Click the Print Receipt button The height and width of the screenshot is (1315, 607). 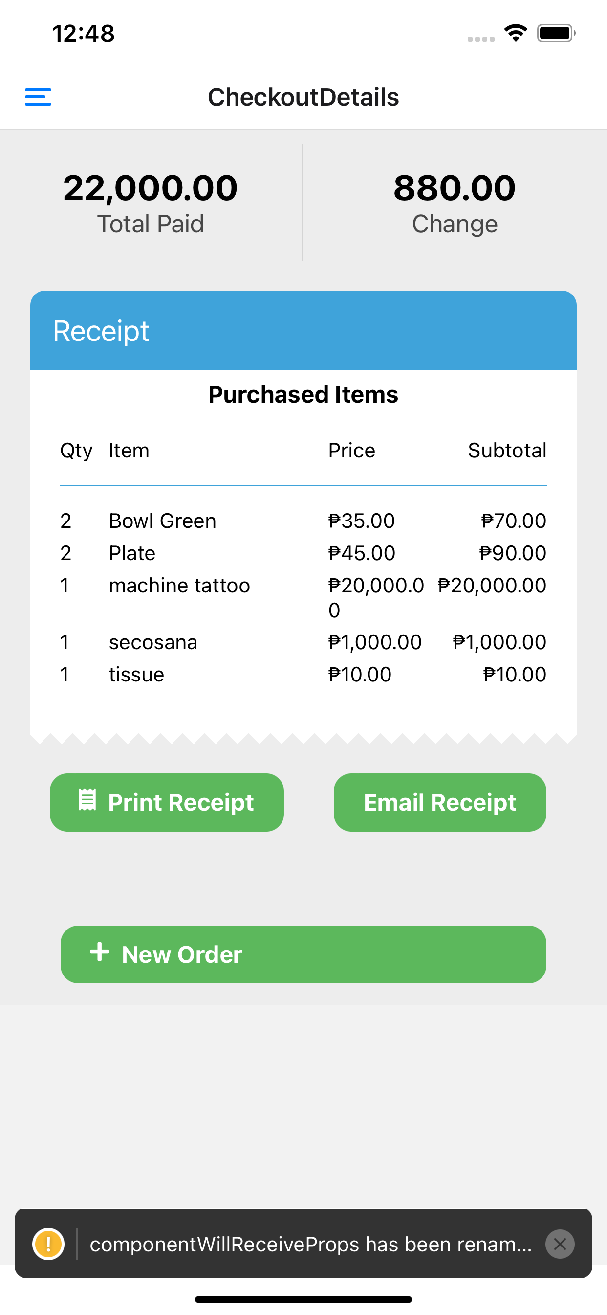(x=167, y=802)
